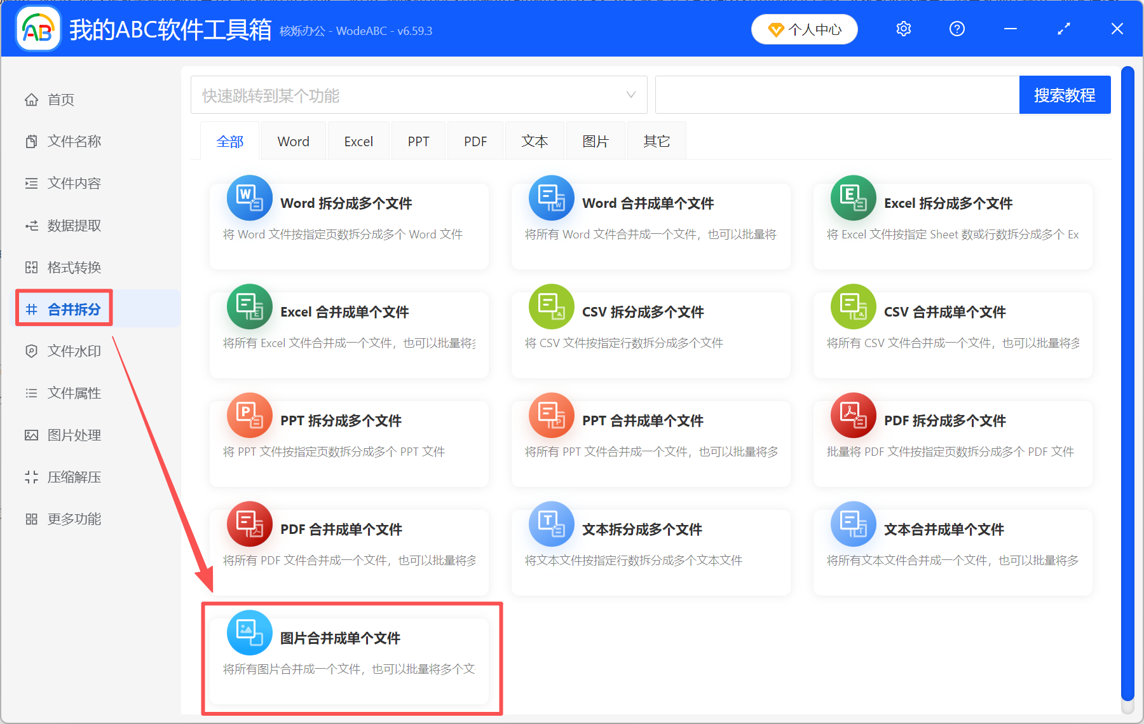
Task: Open the 图片处理 sidebar icon
Action: coord(32,435)
